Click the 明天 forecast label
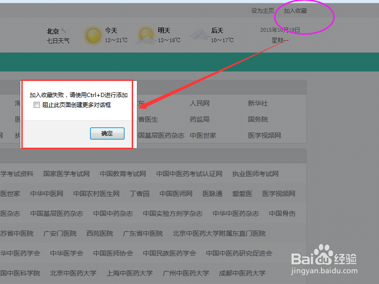This screenshot has width=379, height=284. click(164, 30)
